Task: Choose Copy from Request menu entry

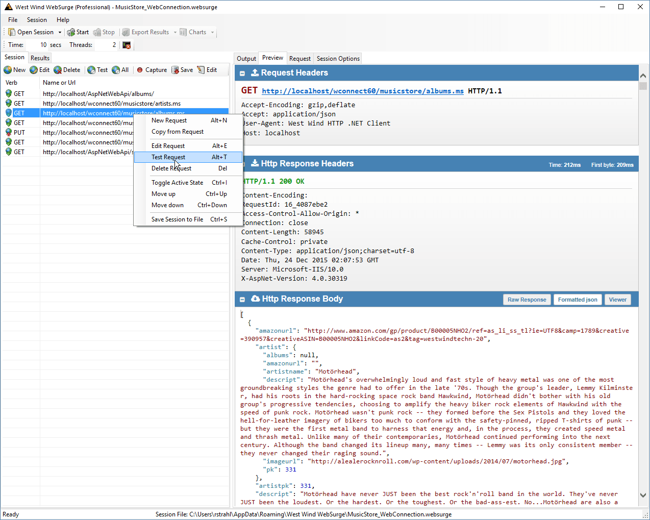Action: click(189, 132)
